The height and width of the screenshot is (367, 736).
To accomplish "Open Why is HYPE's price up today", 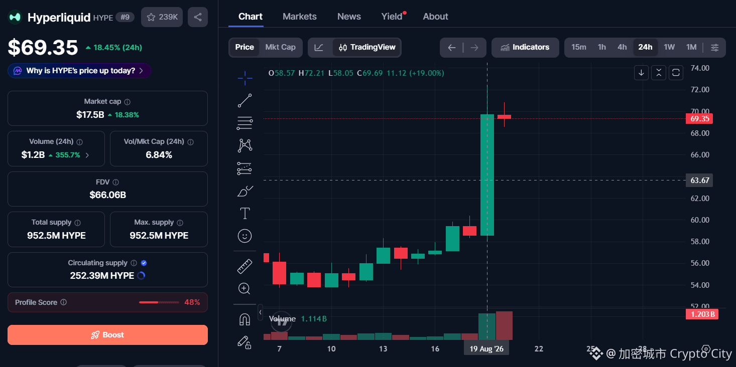I will 79,71.
